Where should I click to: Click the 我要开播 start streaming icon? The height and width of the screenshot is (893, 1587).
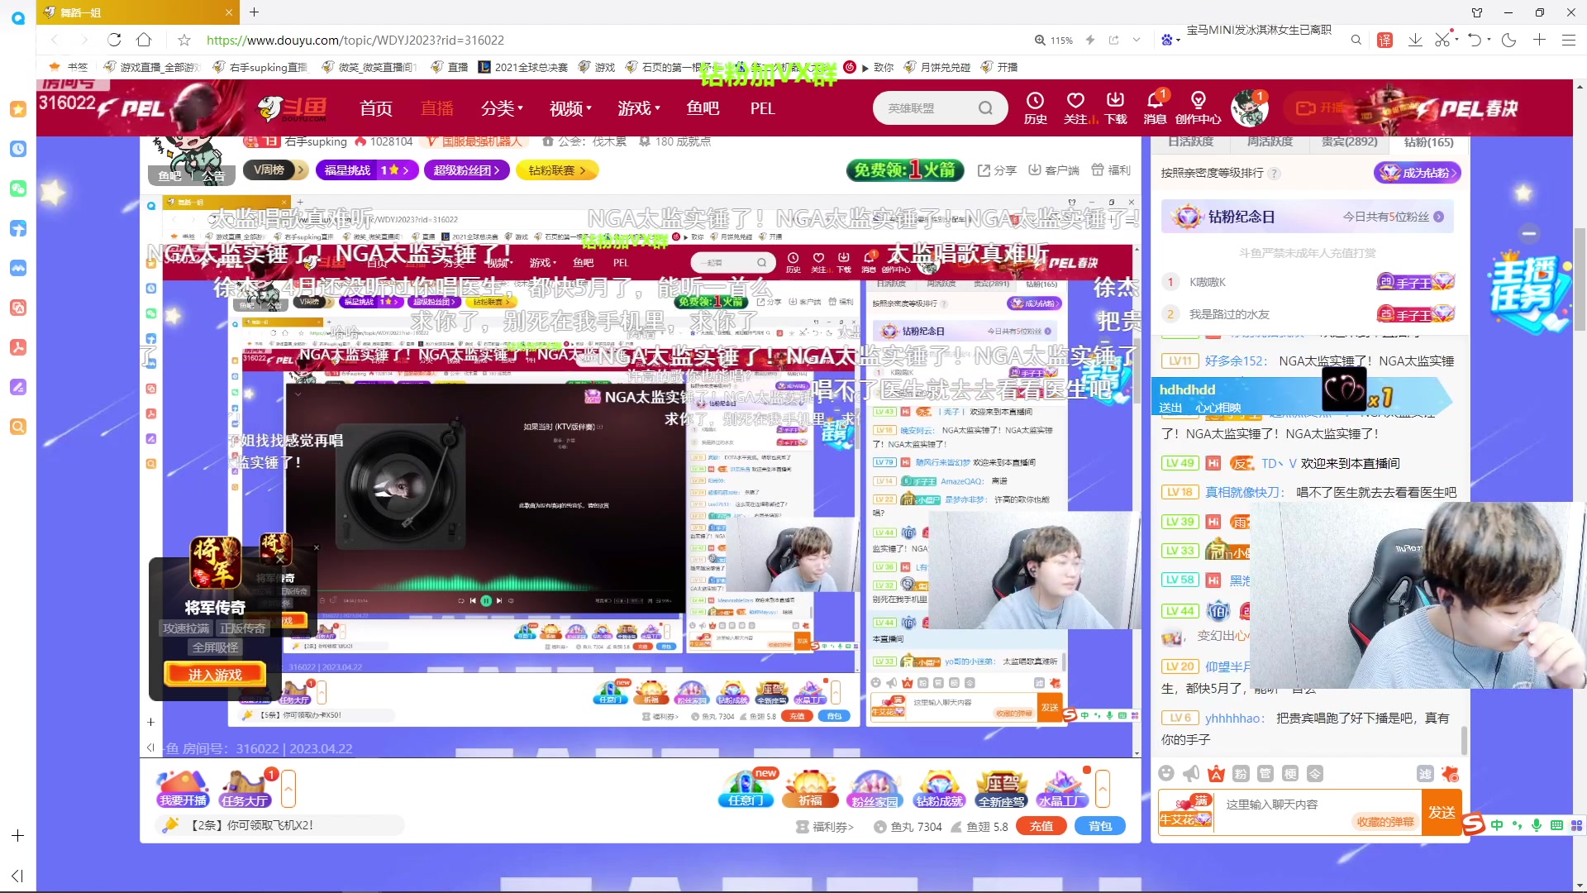coord(183,788)
